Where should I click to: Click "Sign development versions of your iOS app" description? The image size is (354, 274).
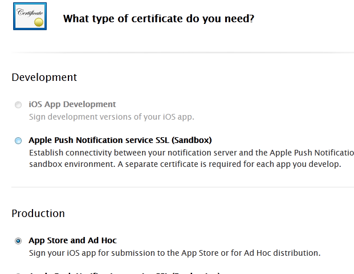[x=112, y=117]
